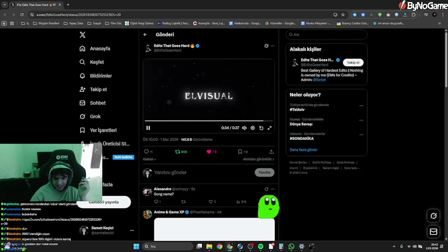
Task: Toggle the pink like heart
Action: point(211,152)
